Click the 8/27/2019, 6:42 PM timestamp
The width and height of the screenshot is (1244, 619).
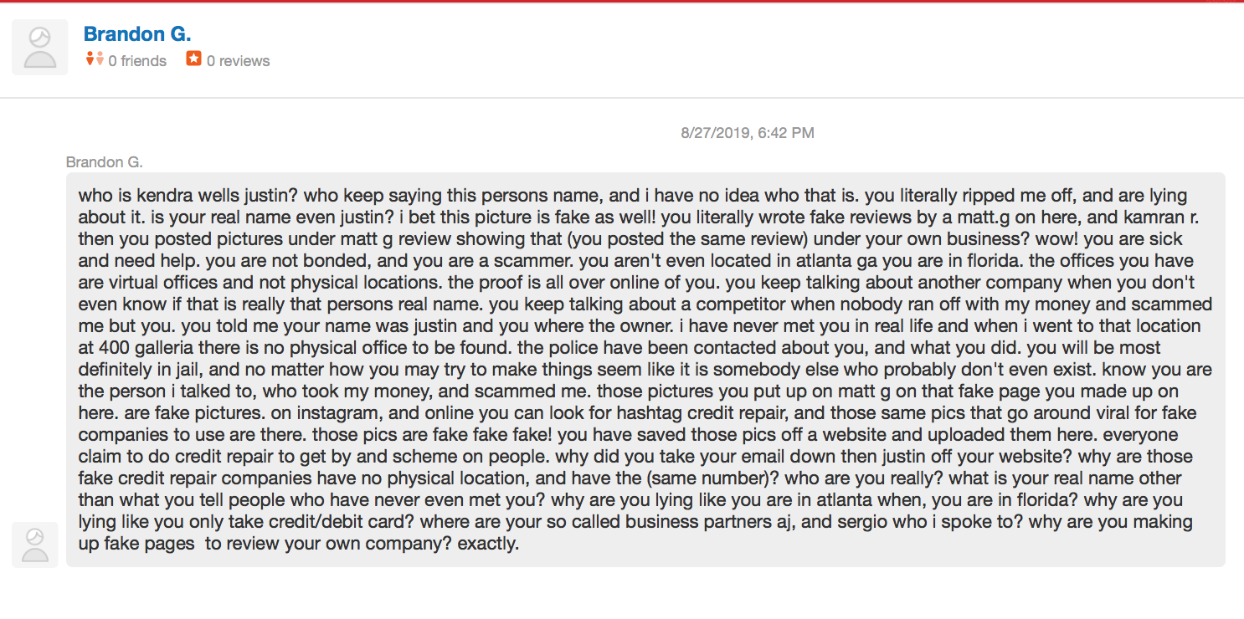click(x=748, y=132)
